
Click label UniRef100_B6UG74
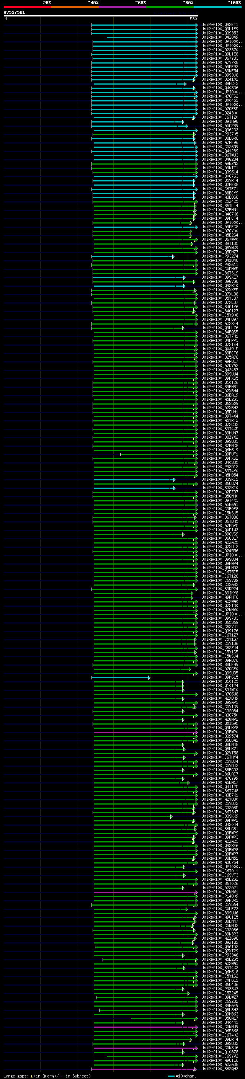pyautogui.click(x=219, y=484)
